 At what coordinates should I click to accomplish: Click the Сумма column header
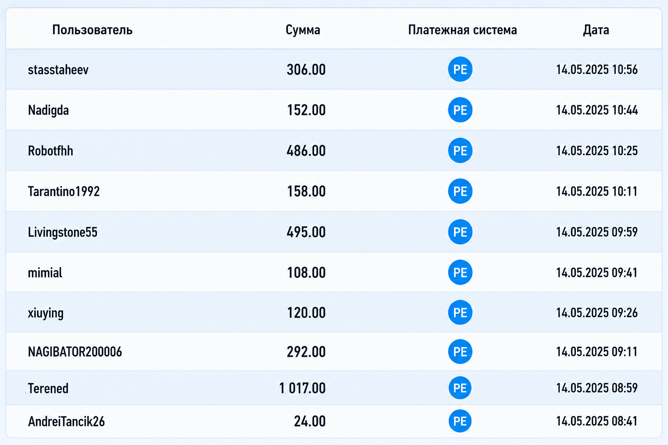(303, 30)
